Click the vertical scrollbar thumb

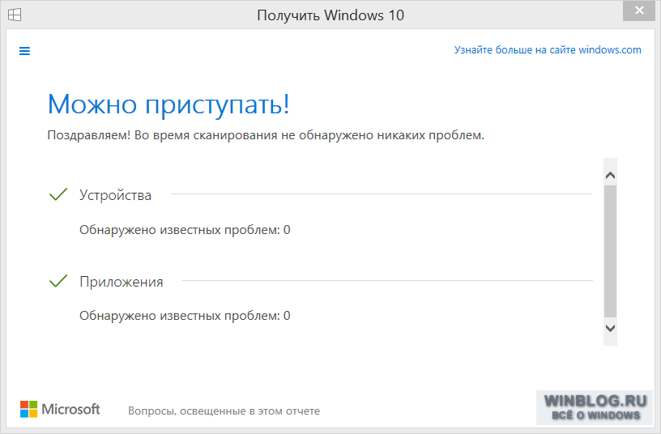tap(610, 252)
